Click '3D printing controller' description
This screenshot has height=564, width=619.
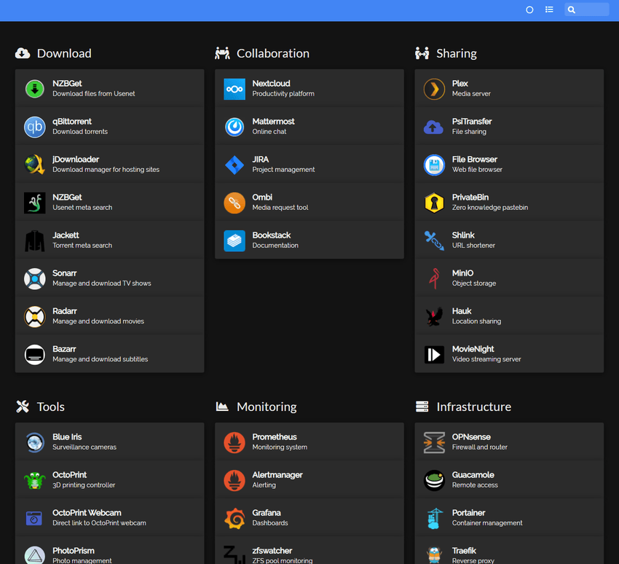pyautogui.click(x=84, y=485)
